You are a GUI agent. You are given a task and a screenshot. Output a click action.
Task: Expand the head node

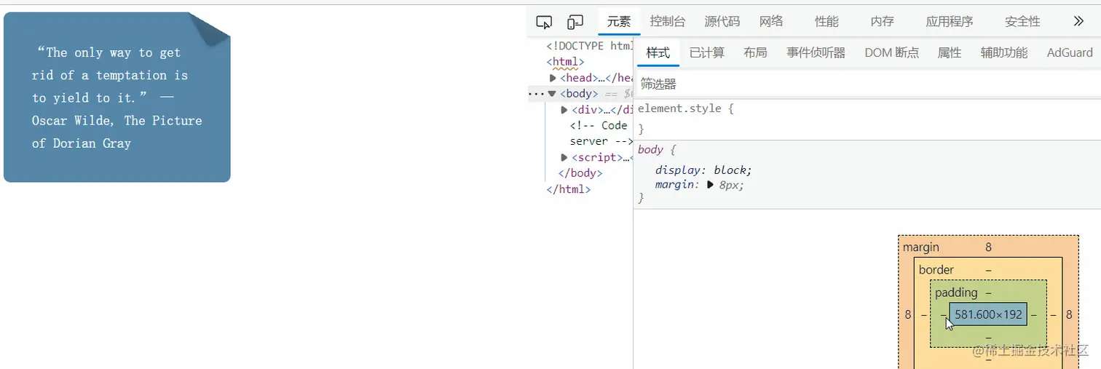(x=553, y=78)
